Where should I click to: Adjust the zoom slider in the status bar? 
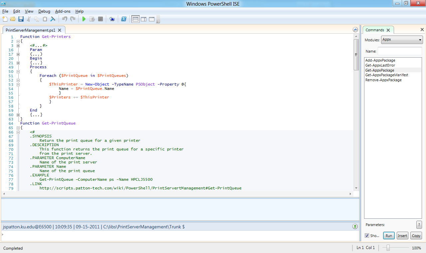click(x=388, y=248)
